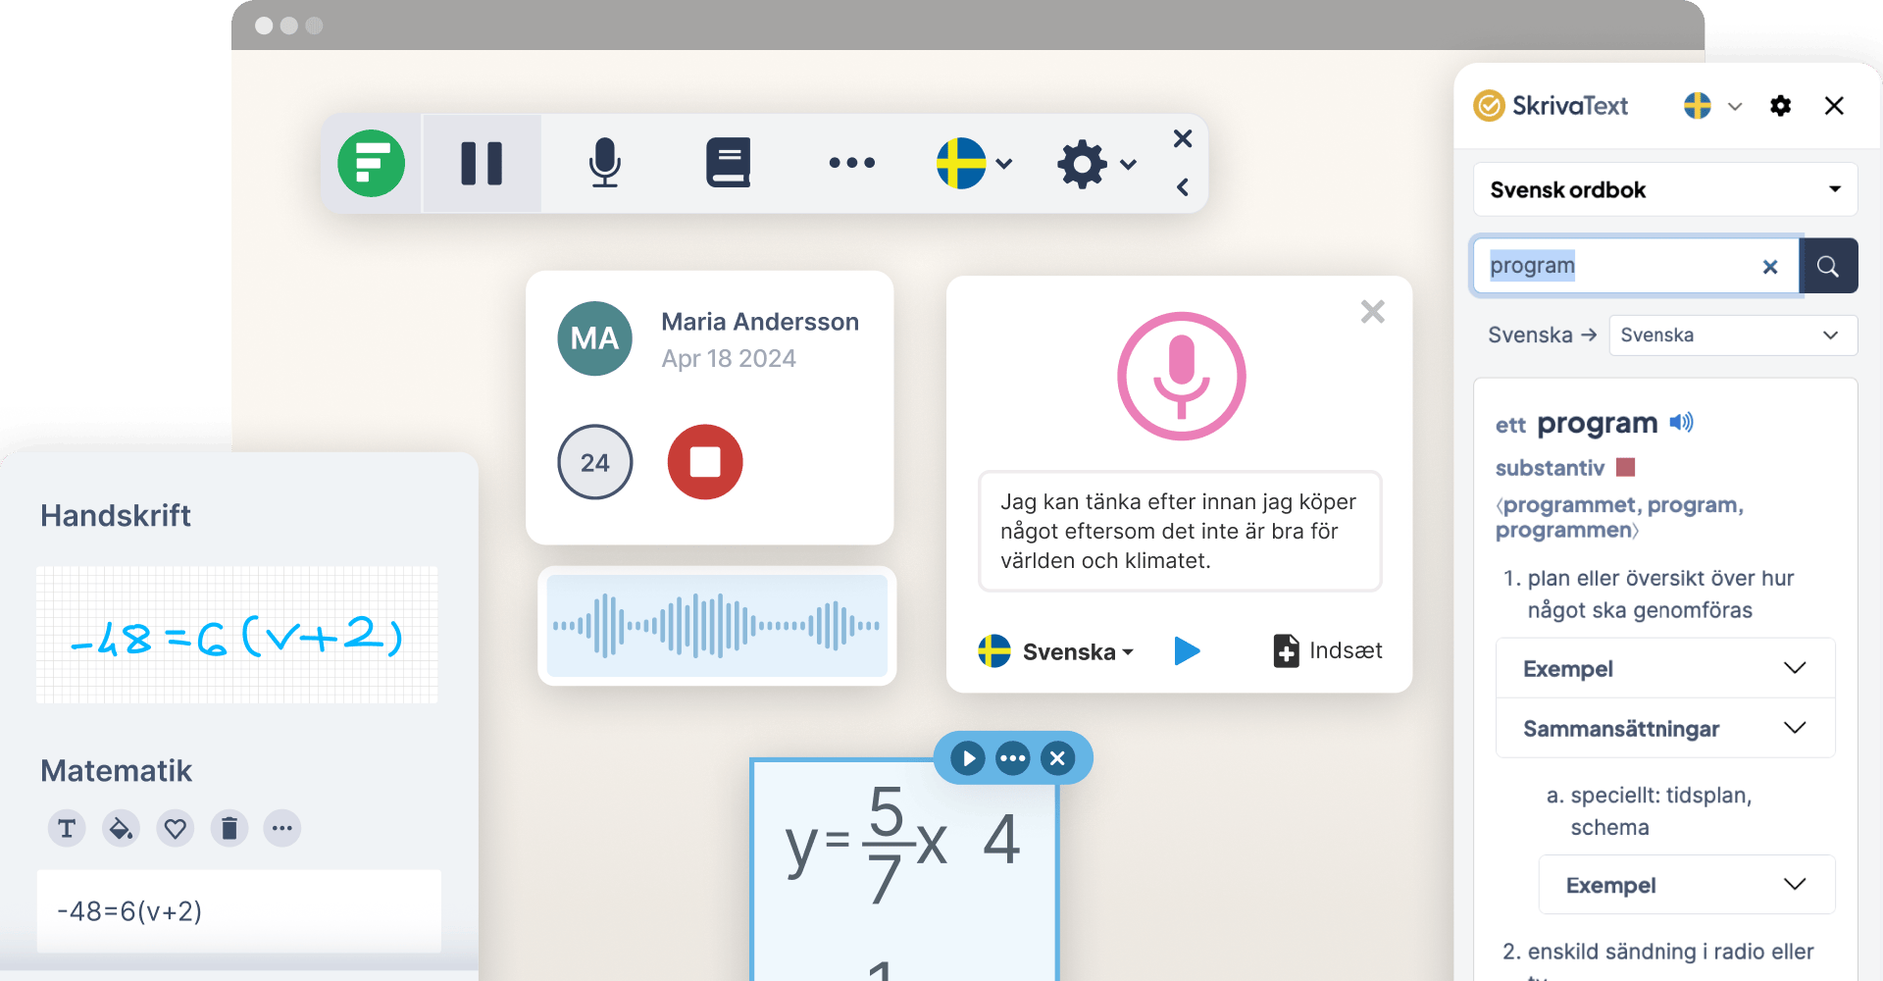Open the Svensk ordbok dictionary dropdown
The image size is (1883, 981).
coord(1665,189)
